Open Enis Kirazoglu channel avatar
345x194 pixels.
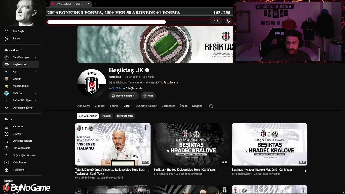[x=6, y=57]
